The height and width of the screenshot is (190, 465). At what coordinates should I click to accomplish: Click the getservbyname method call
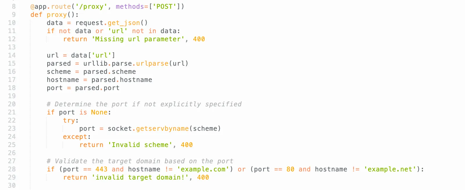pos(162,128)
